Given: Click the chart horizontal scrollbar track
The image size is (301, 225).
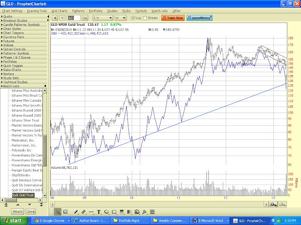Looking at the screenshot, I should (159, 204).
